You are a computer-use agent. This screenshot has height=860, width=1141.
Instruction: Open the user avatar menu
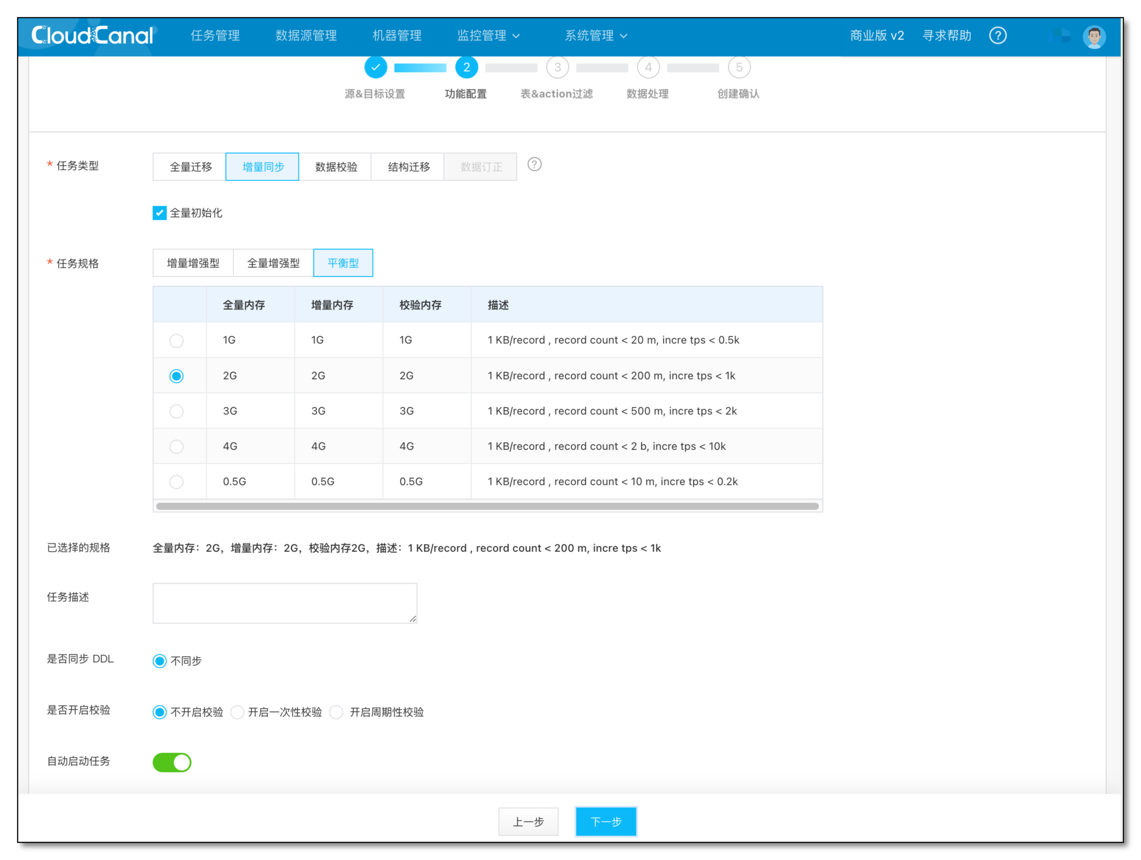pos(1093,36)
